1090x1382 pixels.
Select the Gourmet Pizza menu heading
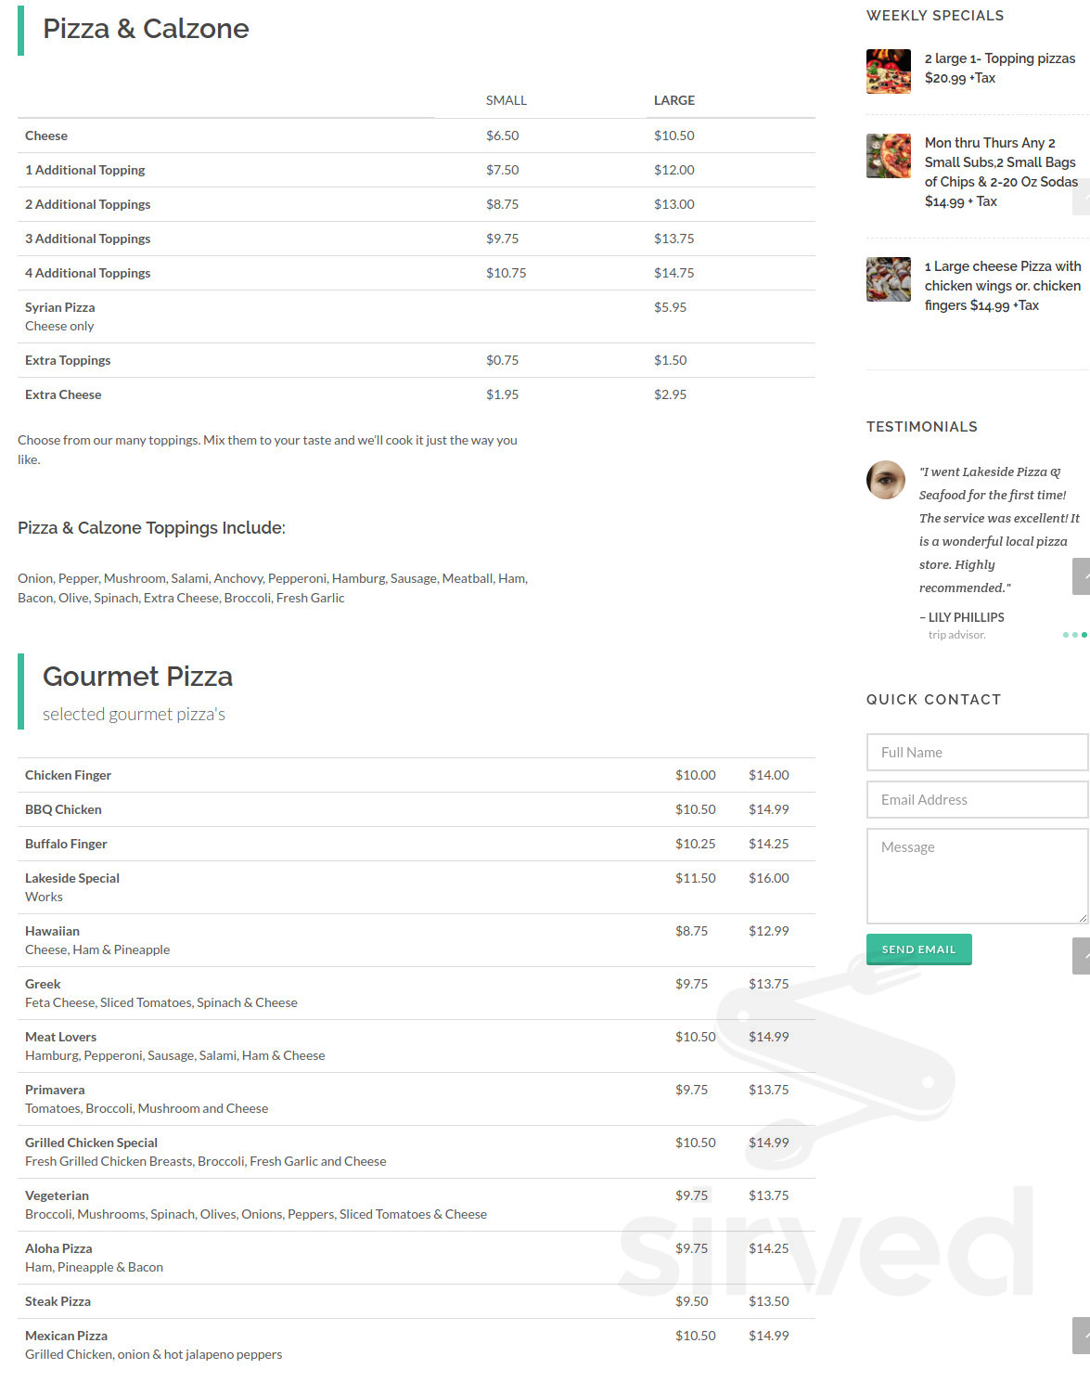point(137,677)
